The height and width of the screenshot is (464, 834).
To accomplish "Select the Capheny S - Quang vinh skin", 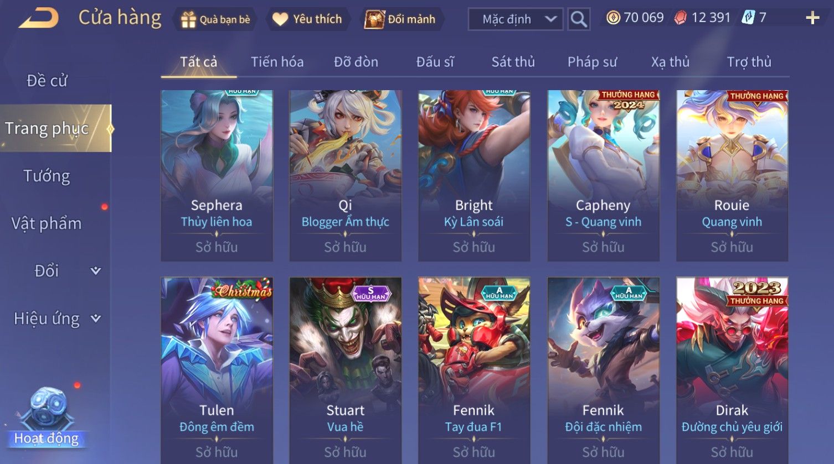I will (x=603, y=176).
